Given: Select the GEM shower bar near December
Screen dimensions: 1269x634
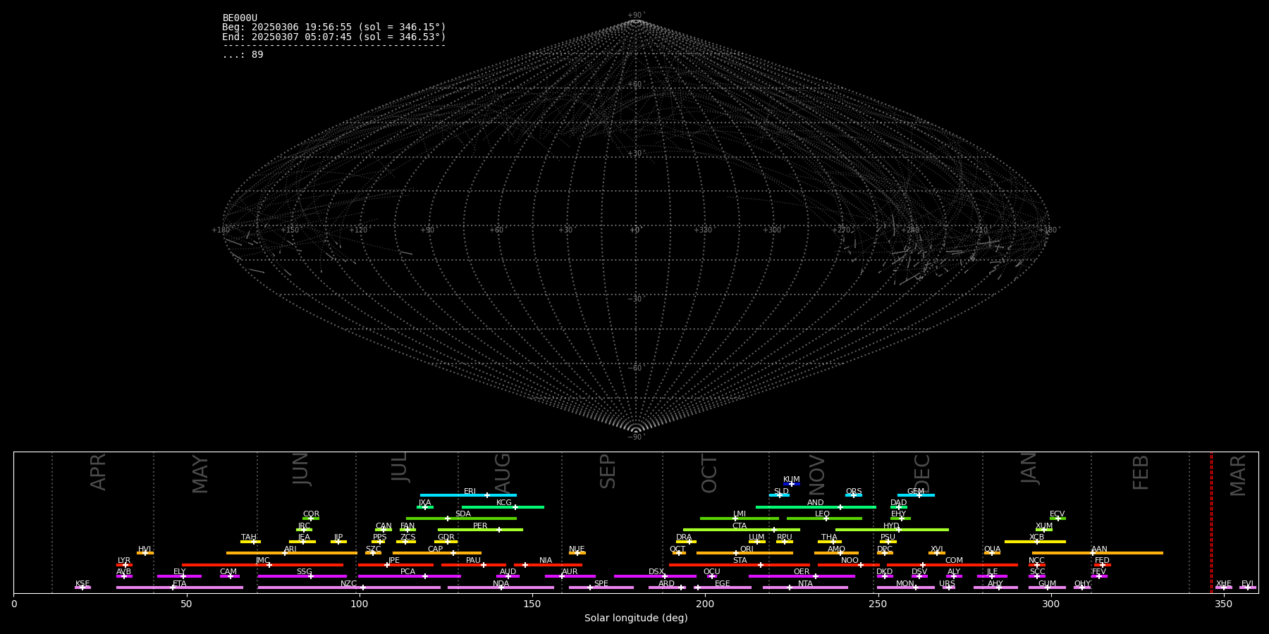Looking at the screenshot, I should [916, 495].
